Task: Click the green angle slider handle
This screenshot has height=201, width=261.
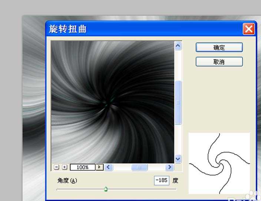Action: (106, 189)
